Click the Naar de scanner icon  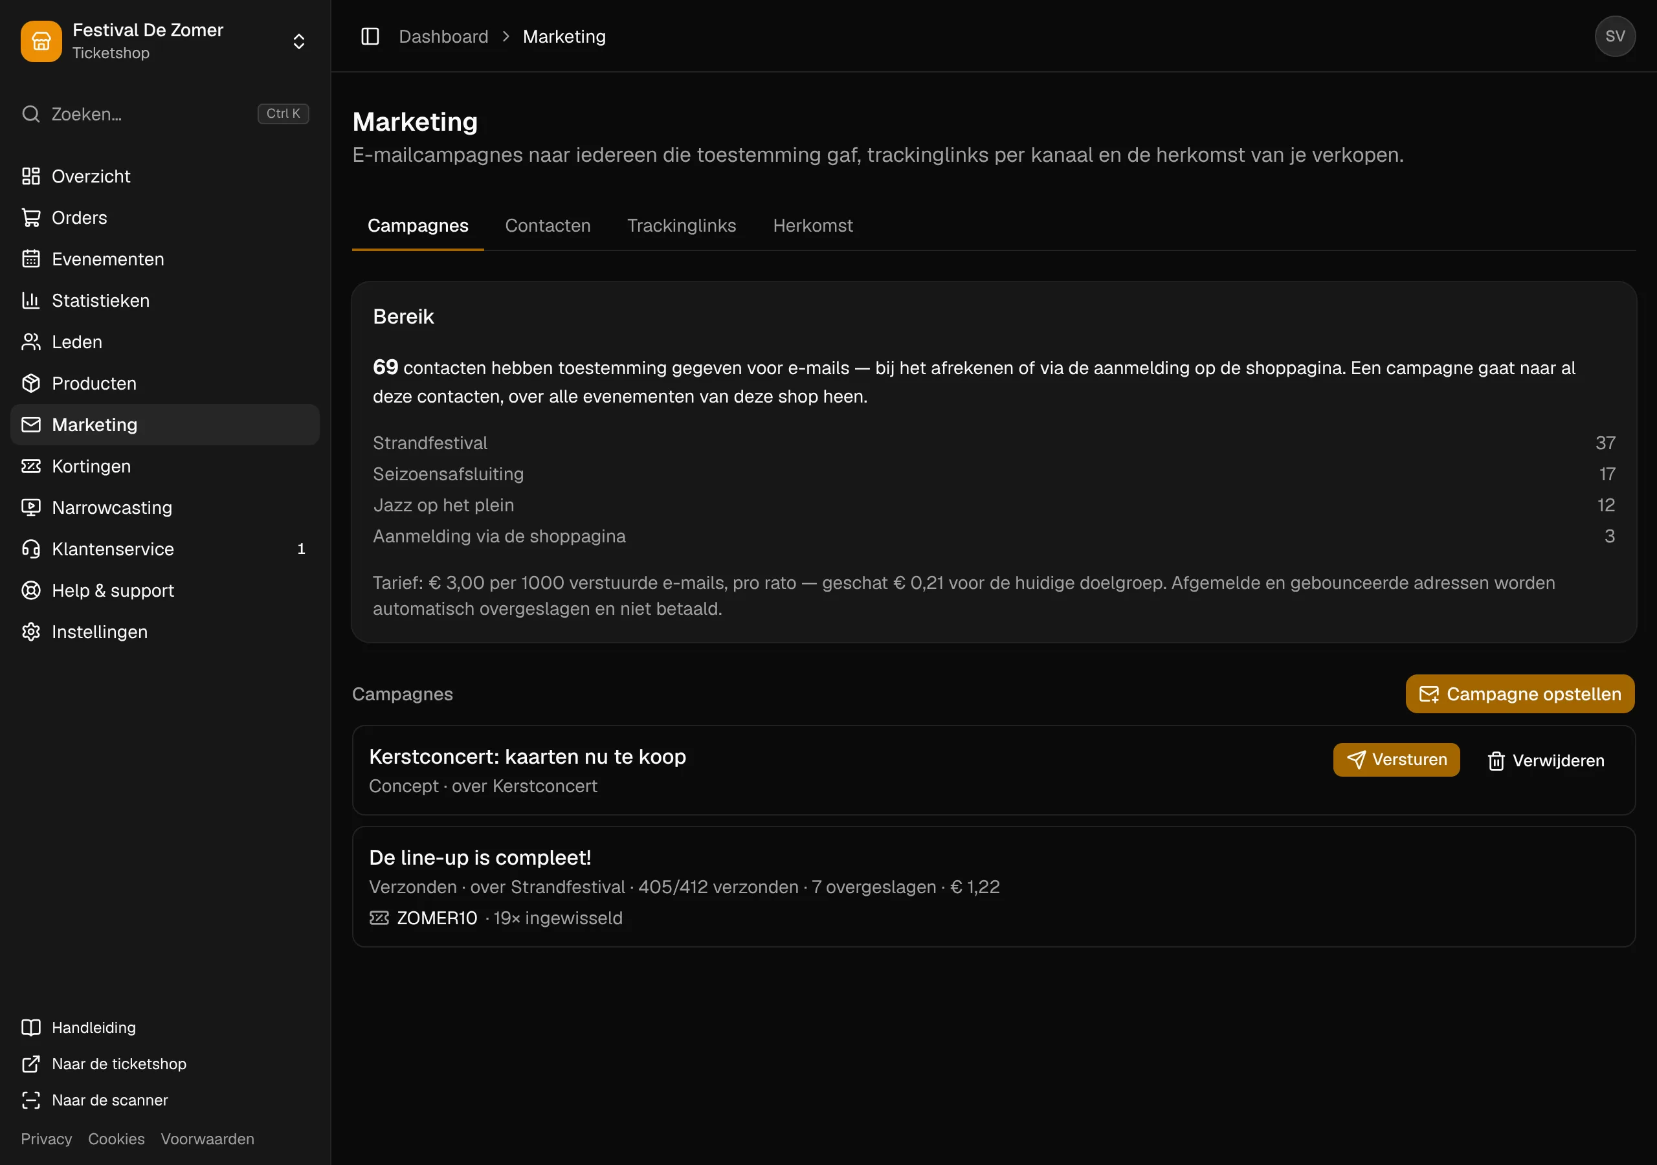click(31, 1100)
